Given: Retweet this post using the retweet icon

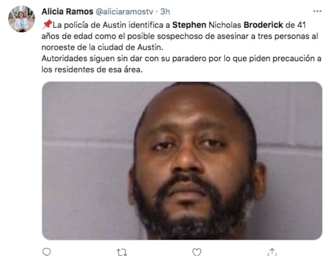Looking at the screenshot, I should (122, 252).
